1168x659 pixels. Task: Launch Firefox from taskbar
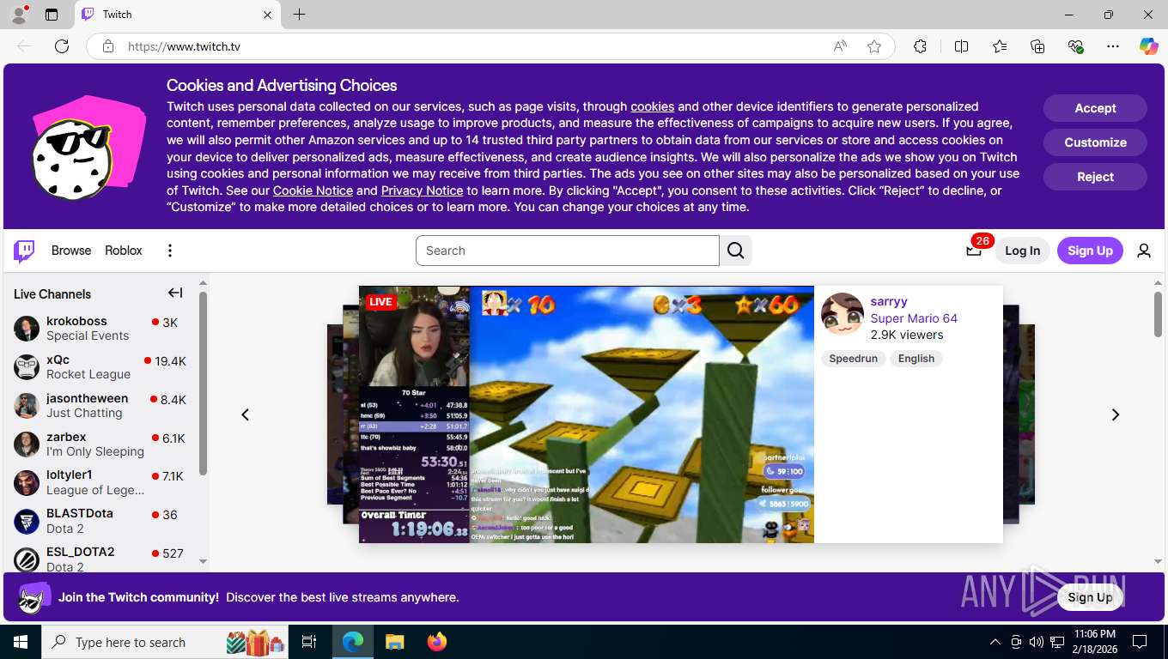[x=437, y=642]
